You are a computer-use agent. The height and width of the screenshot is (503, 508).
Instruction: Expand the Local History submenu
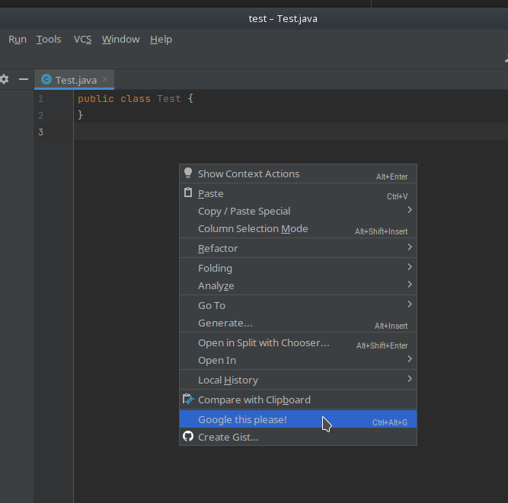point(298,380)
